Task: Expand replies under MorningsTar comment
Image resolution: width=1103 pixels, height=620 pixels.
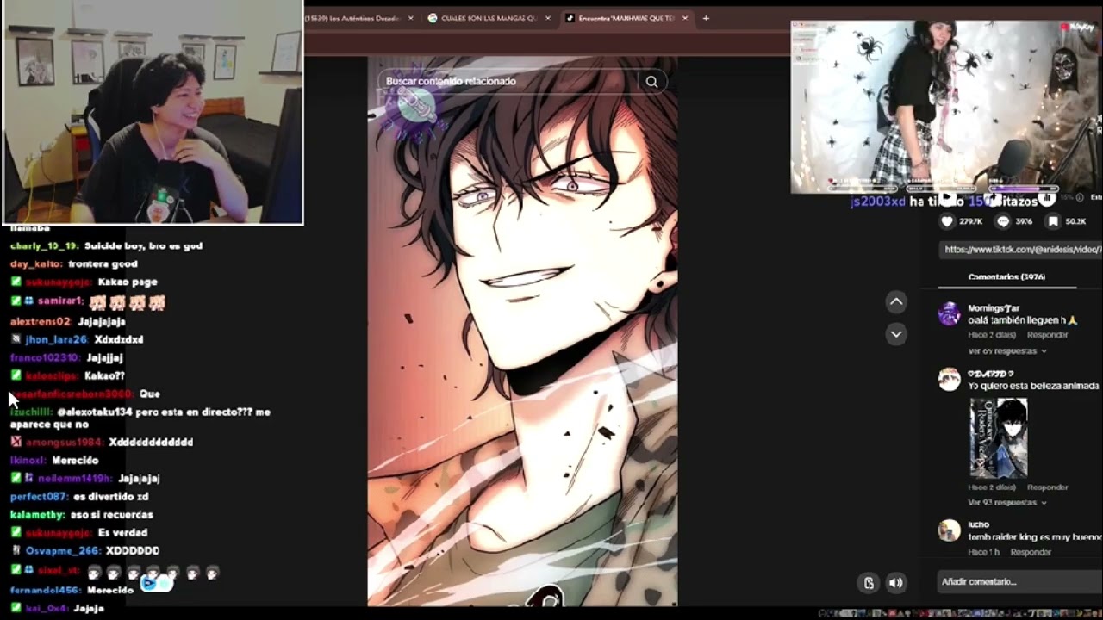Action: click(x=1006, y=351)
